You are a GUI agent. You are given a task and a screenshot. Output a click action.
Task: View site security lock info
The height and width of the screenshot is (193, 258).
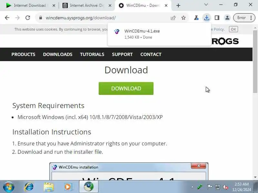[x=41, y=18]
